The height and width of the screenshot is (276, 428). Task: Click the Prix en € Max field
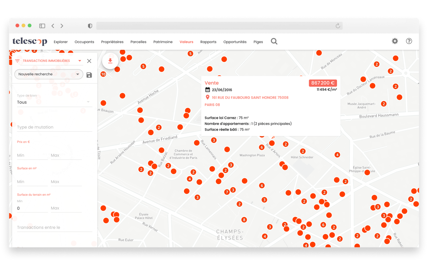(x=66, y=155)
